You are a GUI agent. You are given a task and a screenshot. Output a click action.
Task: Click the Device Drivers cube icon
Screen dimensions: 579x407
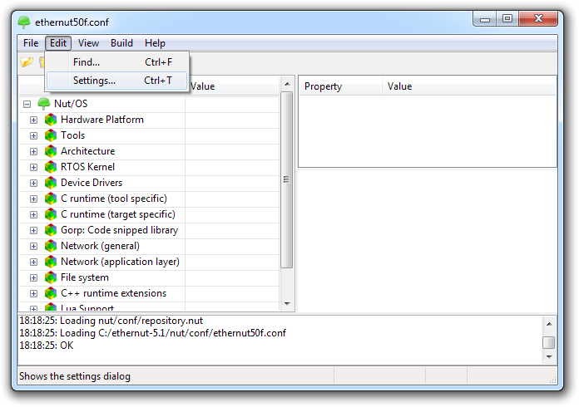coord(51,183)
